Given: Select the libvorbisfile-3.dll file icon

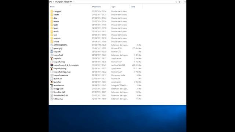Looking at the screenshot, I should (x=51, y=95).
